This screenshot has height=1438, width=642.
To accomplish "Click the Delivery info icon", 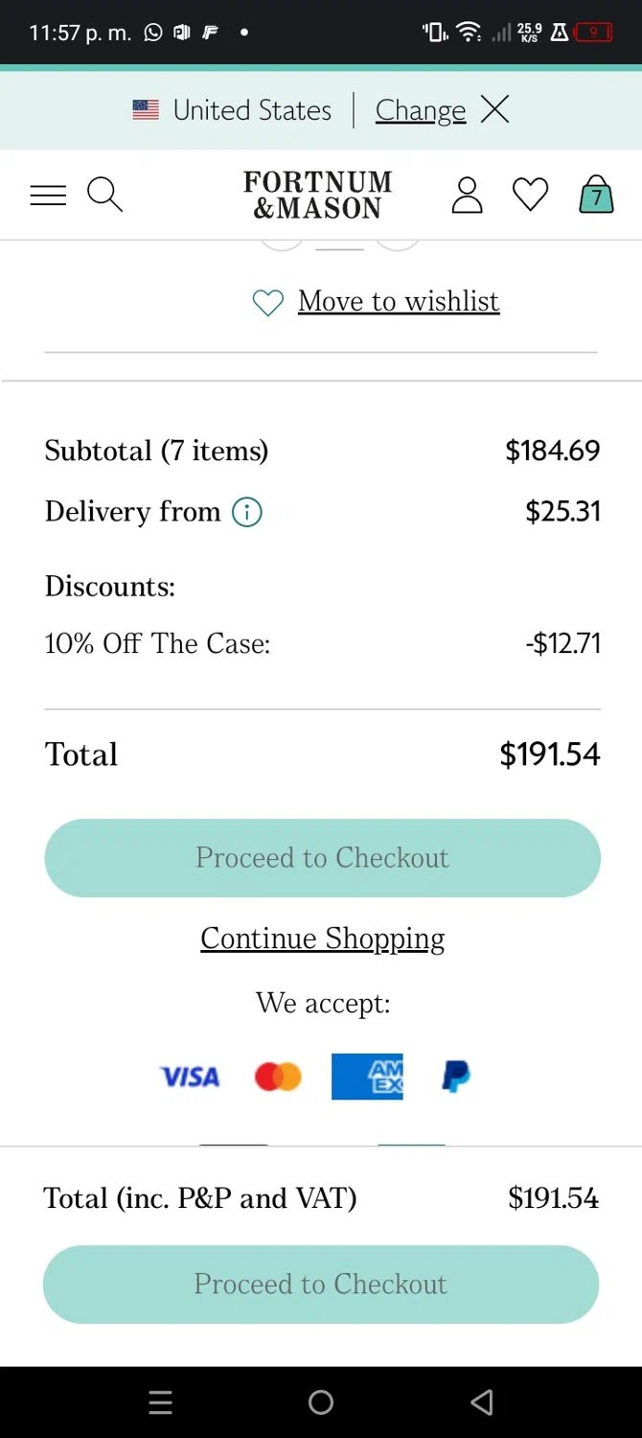I will tap(247, 513).
